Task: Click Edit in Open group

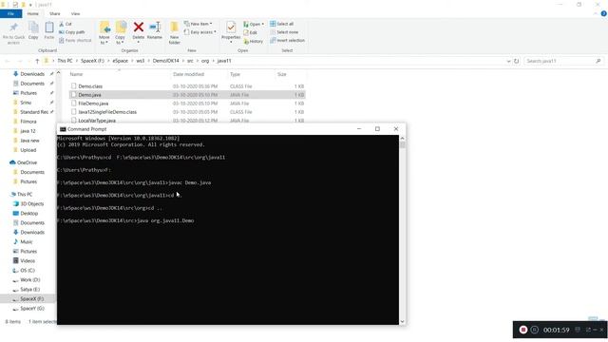Action: click(251, 32)
